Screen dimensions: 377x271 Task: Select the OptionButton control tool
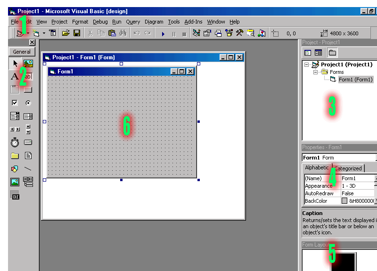click(x=28, y=103)
